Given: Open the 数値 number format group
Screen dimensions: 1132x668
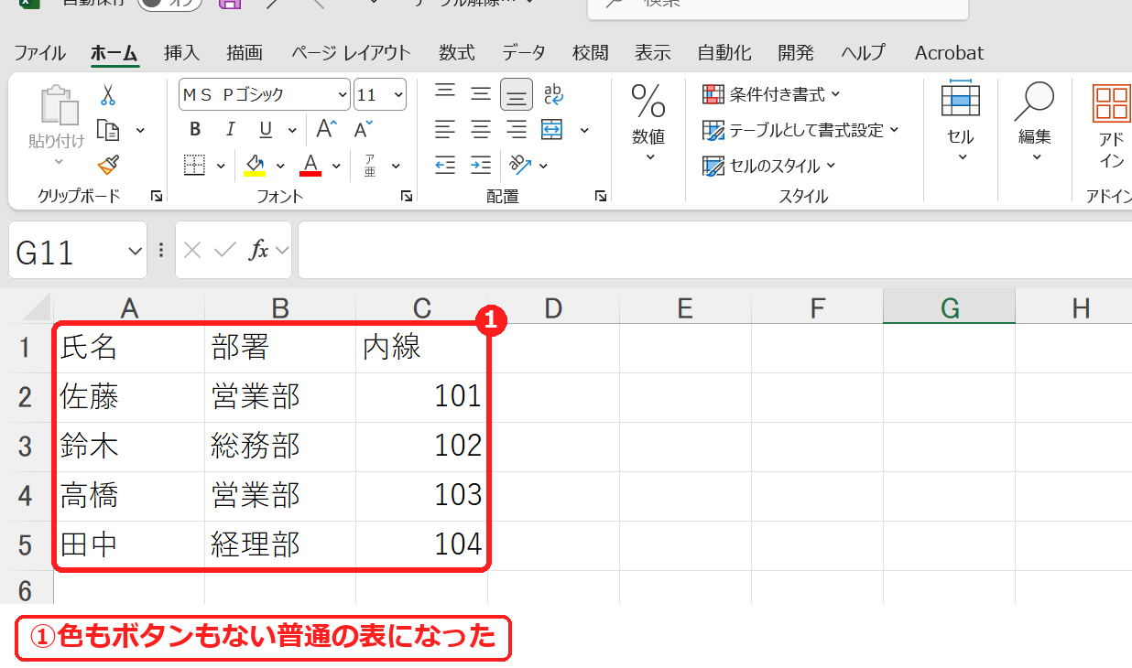Looking at the screenshot, I should (x=648, y=123).
